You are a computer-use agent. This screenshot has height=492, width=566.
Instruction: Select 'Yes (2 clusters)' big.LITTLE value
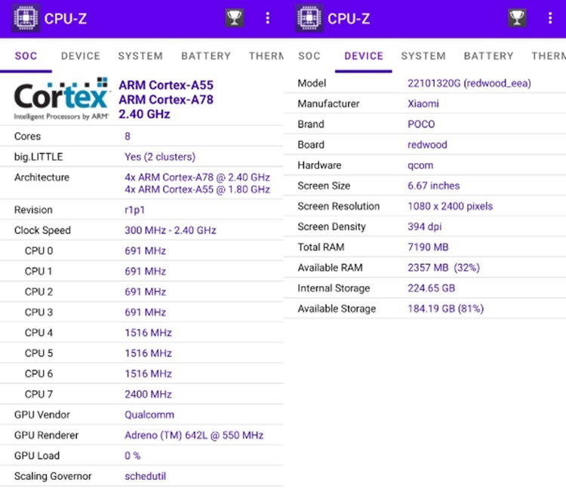(160, 157)
